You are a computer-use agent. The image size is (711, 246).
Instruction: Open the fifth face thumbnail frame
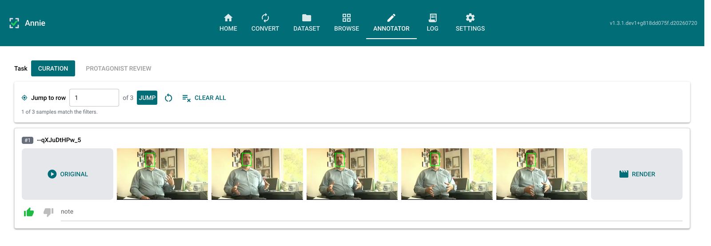click(542, 174)
